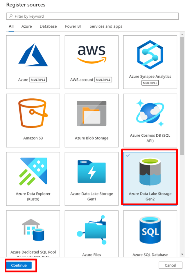Click the 'Azure Files' label
This screenshot has height=273, width=190.
(92, 255)
